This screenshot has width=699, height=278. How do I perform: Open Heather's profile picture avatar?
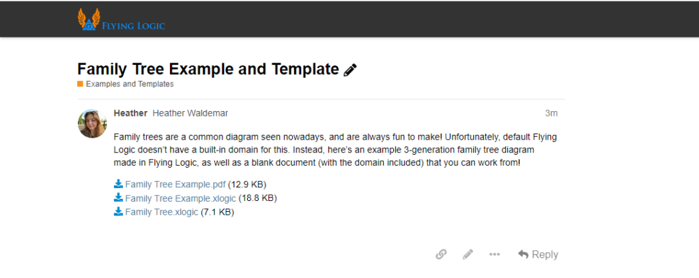click(x=92, y=123)
